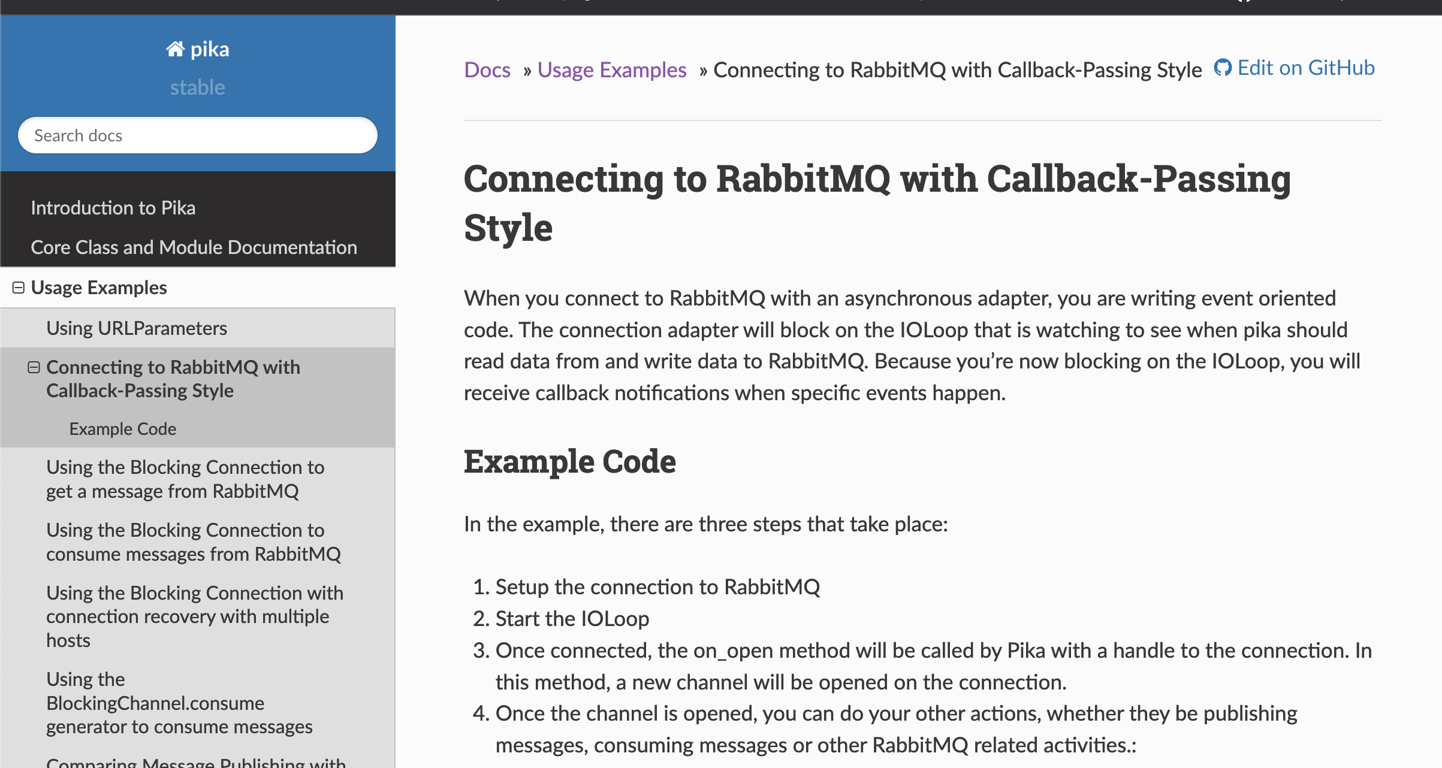This screenshot has height=768, width=1442.
Task: Open Blocking Connection consume messages page
Action: (x=193, y=542)
